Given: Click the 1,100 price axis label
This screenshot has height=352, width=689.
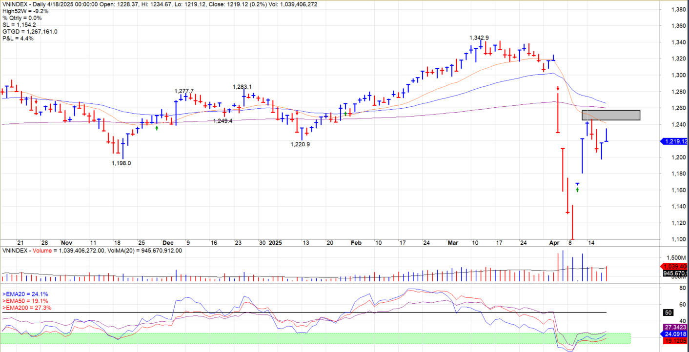Looking at the screenshot, I should tap(678, 239).
